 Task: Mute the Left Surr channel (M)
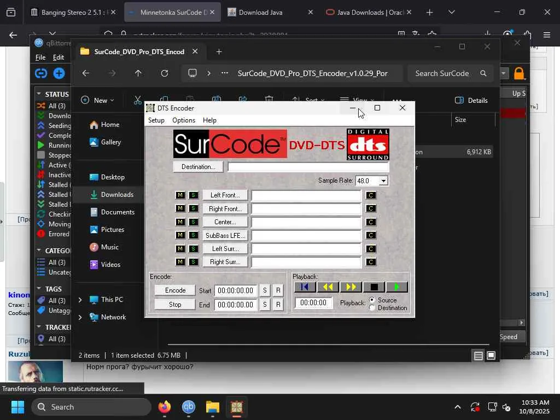coord(180,249)
